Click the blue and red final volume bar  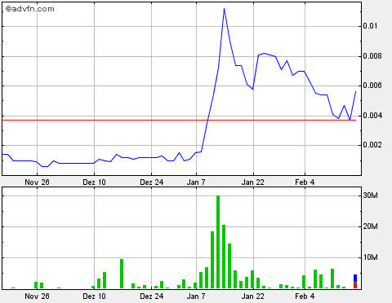[355, 282]
